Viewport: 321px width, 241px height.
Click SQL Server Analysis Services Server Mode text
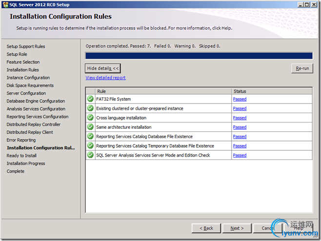tap(153, 156)
